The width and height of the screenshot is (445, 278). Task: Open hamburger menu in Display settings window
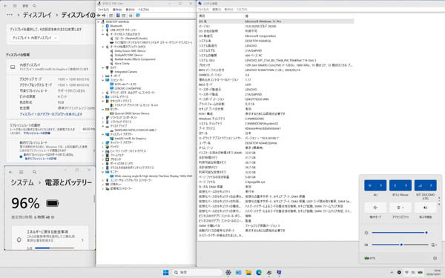coord(15,6)
